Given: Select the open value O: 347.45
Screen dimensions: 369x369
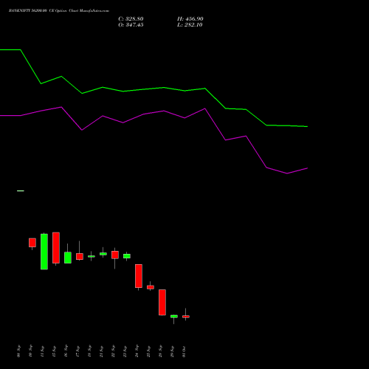Looking at the screenshot, I should coord(131,25).
